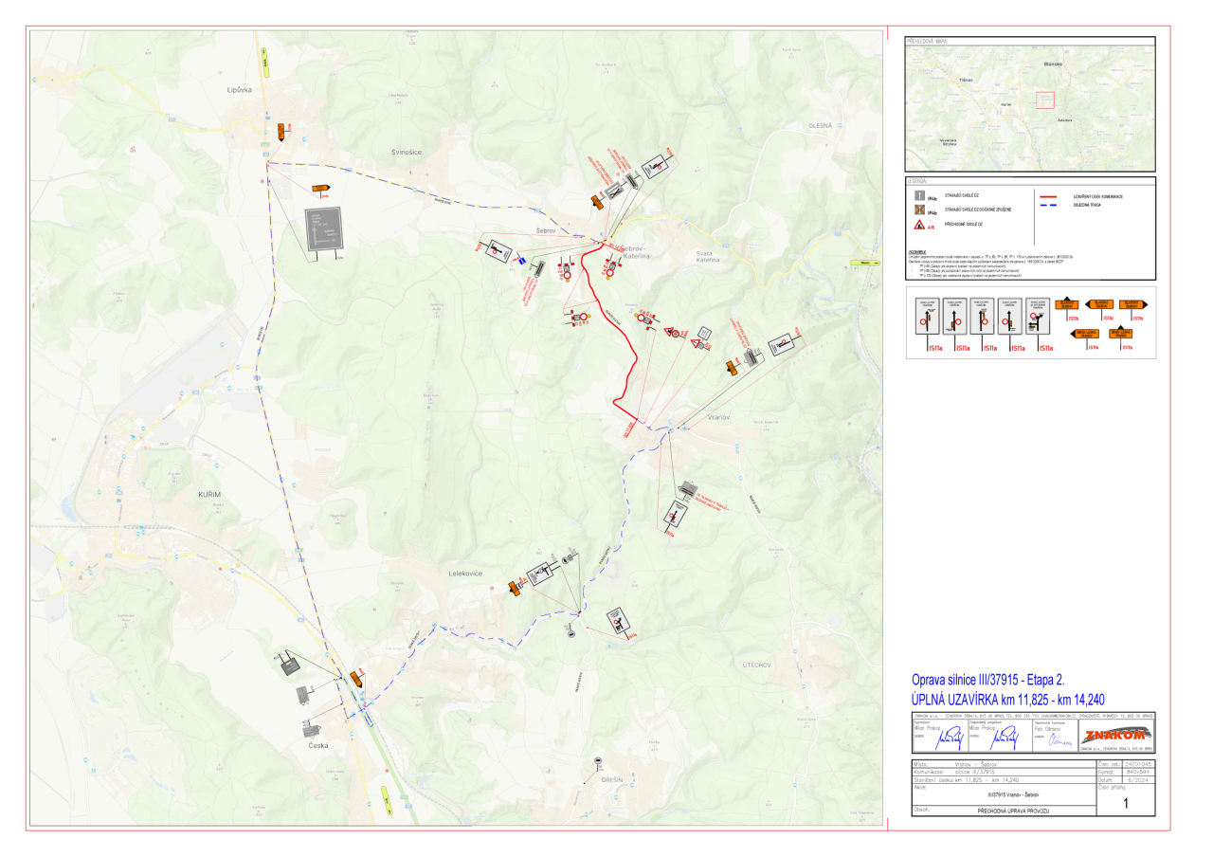Click the gray IP4b arrow sign in legend
Image resolution: width=1213 pixels, height=857 pixels.
click(x=918, y=196)
